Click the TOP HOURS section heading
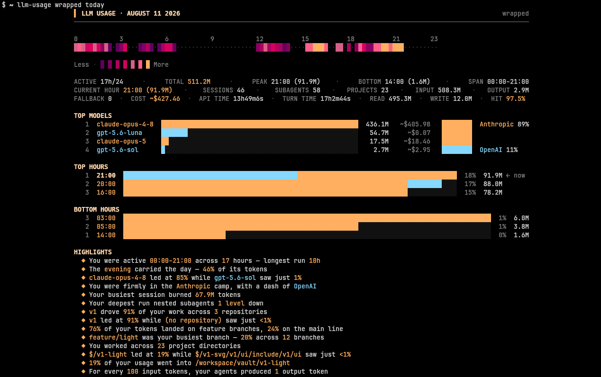This screenshot has height=377, width=601. (x=91, y=167)
